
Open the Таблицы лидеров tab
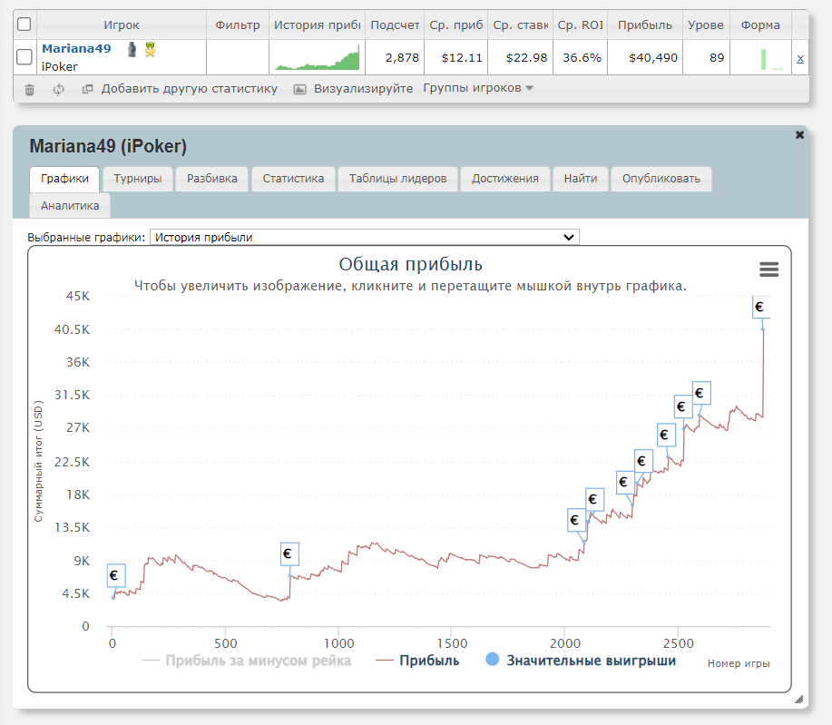397,179
